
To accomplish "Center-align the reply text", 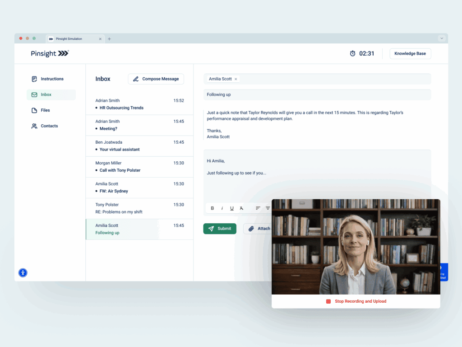I will click(x=268, y=208).
